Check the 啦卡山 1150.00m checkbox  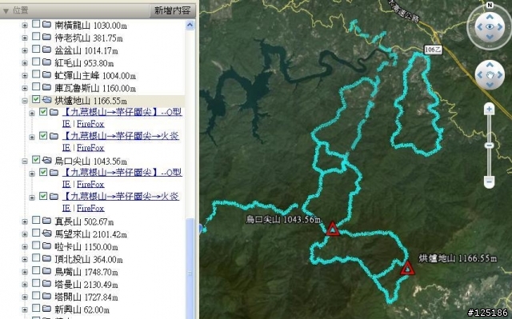click(x=36, y=245)
